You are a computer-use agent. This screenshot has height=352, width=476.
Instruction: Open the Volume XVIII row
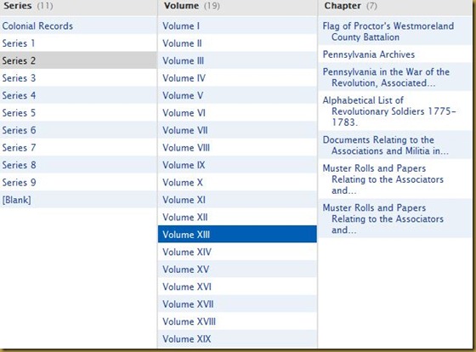[x=237, y=321]
